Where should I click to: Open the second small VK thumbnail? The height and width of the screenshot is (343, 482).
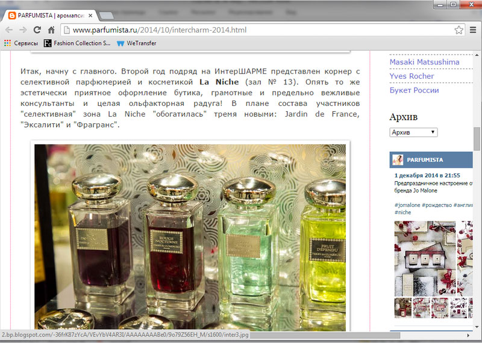coord(421,307)
